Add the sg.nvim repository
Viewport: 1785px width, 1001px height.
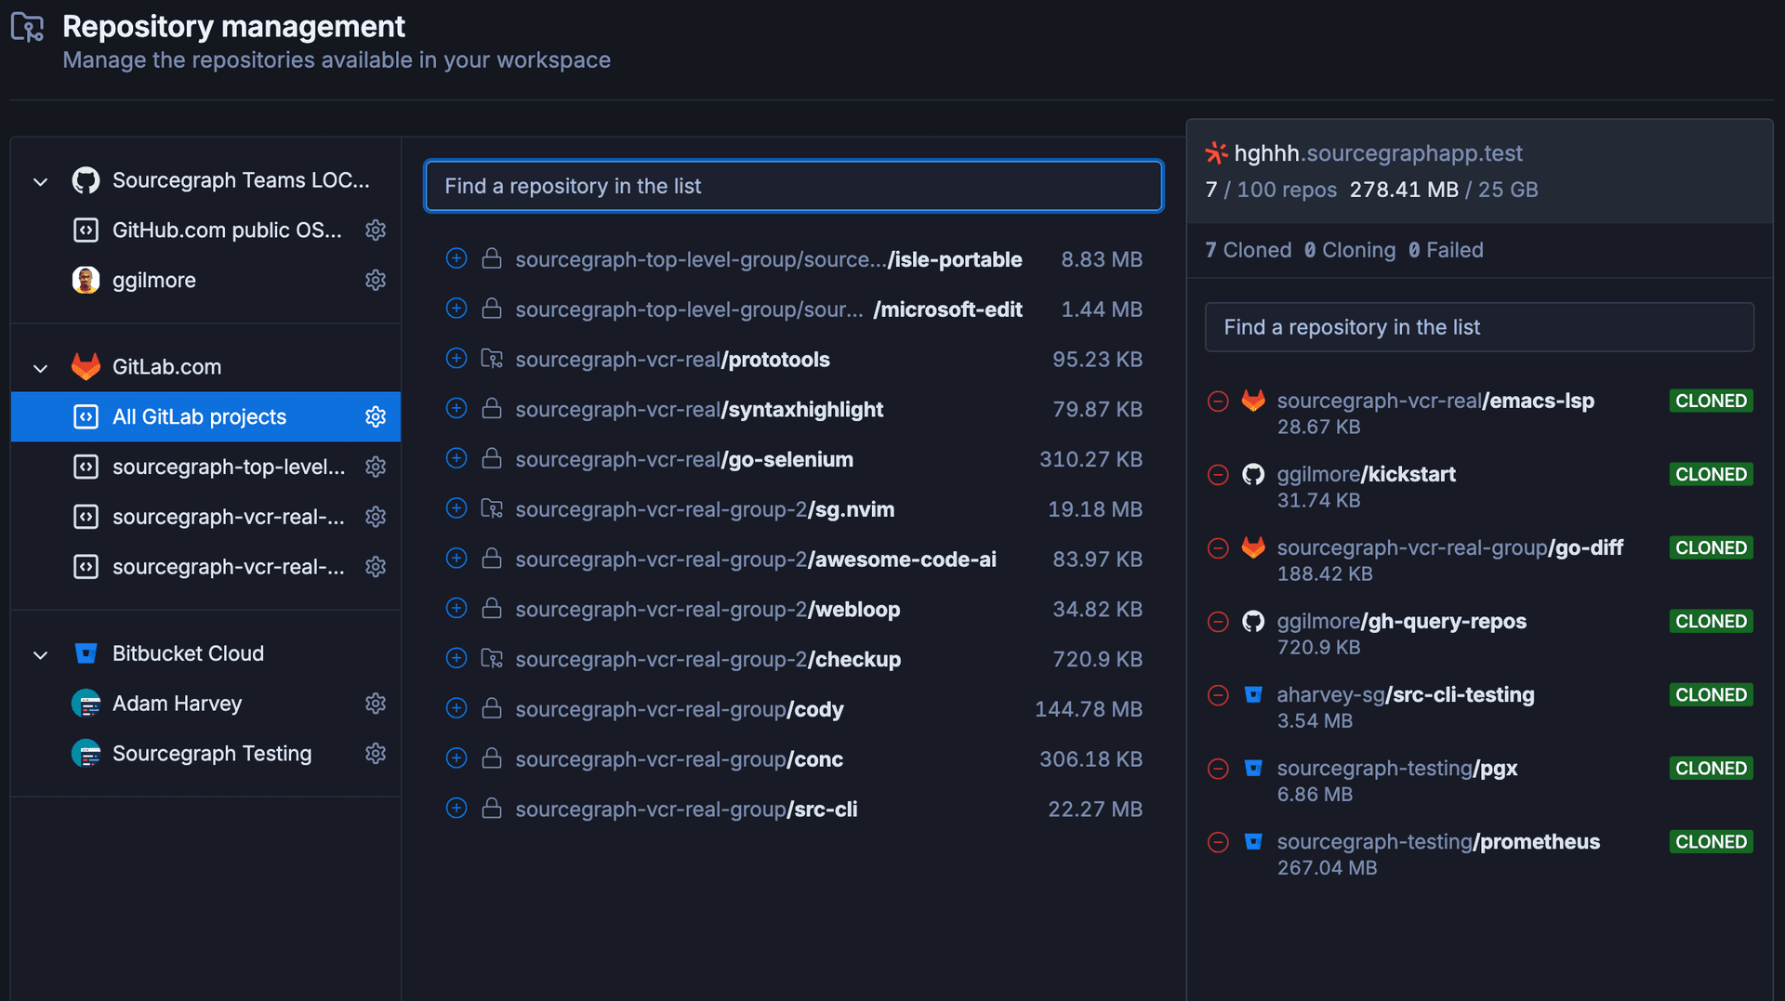coord(456,508)
